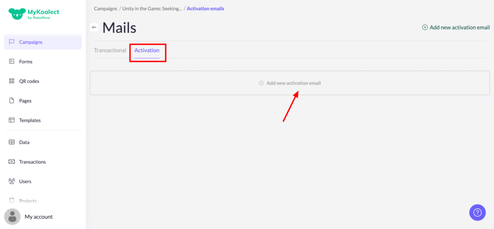Switch to the Transactional tab

110,50
